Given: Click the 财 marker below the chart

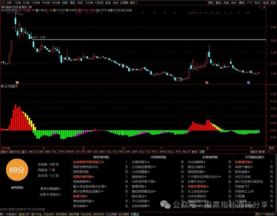Looking at the screenshot, I should tap(249, 83).
